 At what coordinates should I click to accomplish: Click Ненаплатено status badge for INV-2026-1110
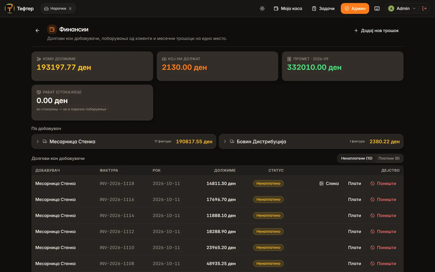click(268, 248)
